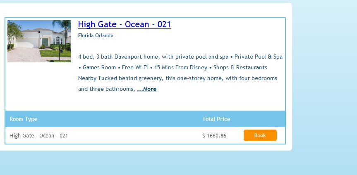Viewport: 357px width, 175px height.
Task: Click the villa photo thumbnail
Action: coord(39,41)
